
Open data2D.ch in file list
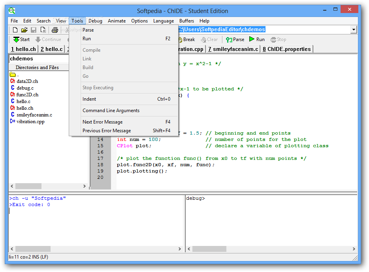tap(24, 81)
